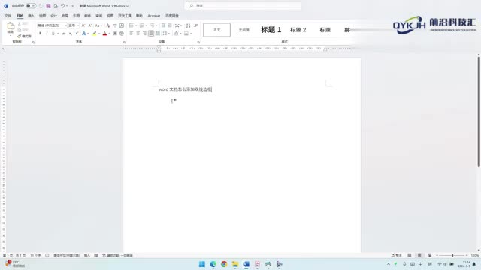Open the Phonetic Guide tool
481x270 pixels.
tap(115, 25)
